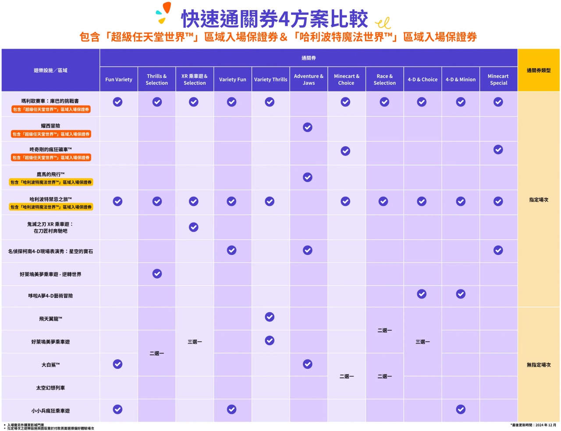Click the 太空幻想列車 row label
Screen dimensions: 561x431
50,388
